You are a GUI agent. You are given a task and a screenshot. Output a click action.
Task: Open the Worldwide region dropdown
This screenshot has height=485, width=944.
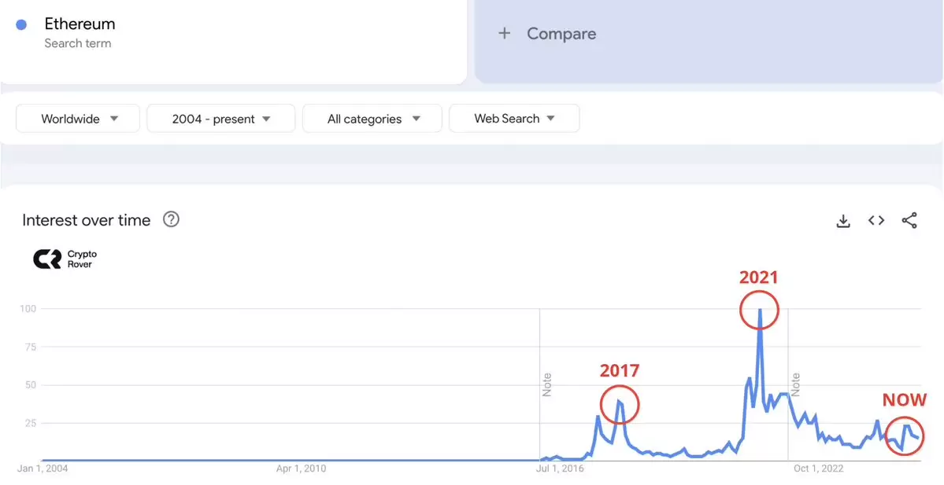coord(78,119)
